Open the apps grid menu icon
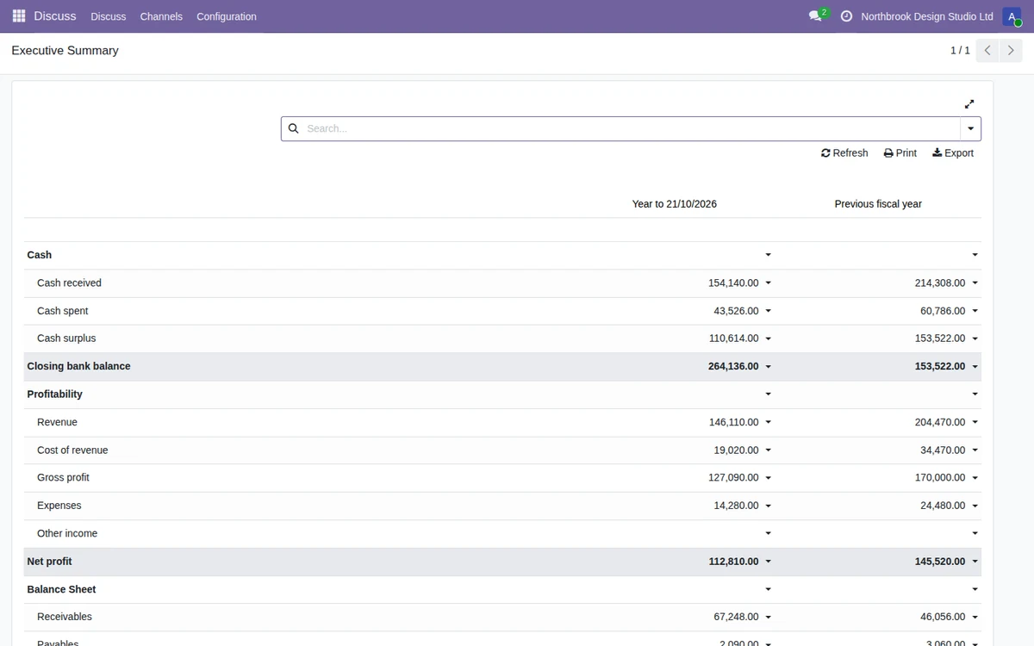Image resolution: width=1034 pixels, height=646 pixels. pos(19,16)
